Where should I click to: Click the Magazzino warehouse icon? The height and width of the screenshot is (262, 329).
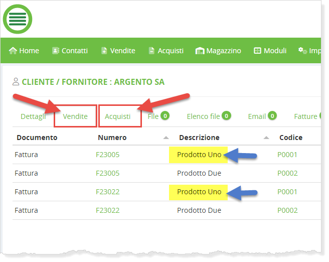(200, 51)
